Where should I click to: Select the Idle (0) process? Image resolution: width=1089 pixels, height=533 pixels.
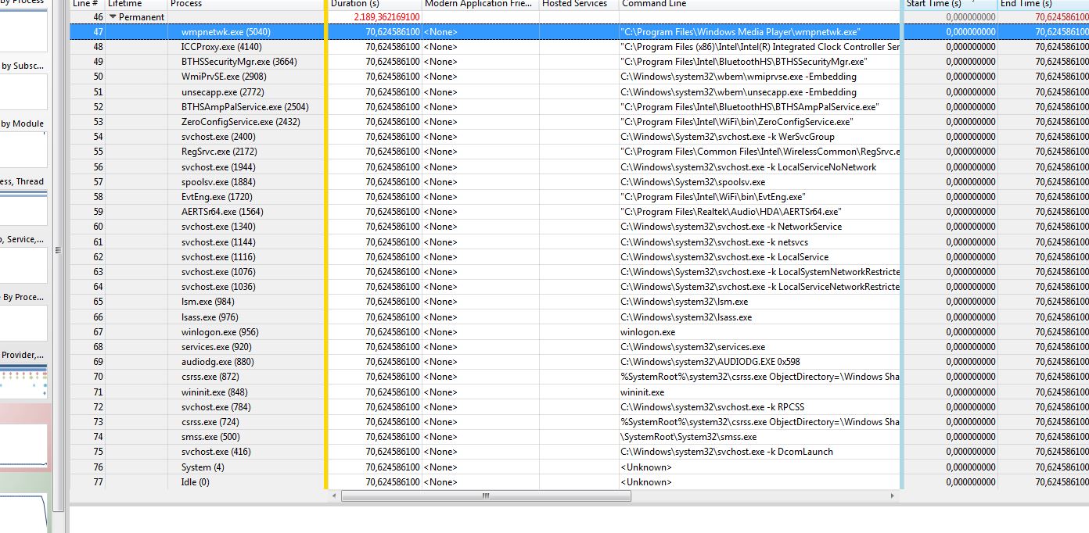(x=195, y=482)
